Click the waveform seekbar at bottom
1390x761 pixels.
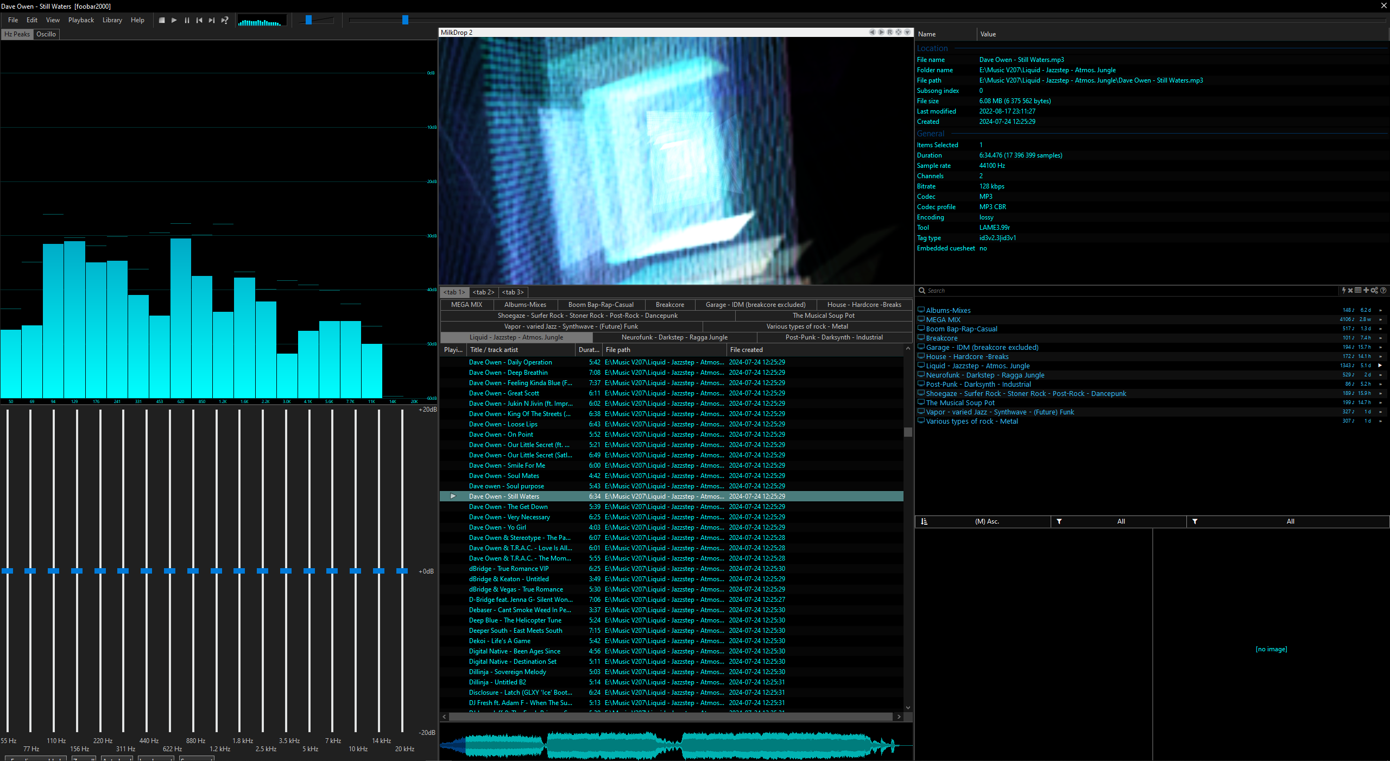click(x=676, y=745)
